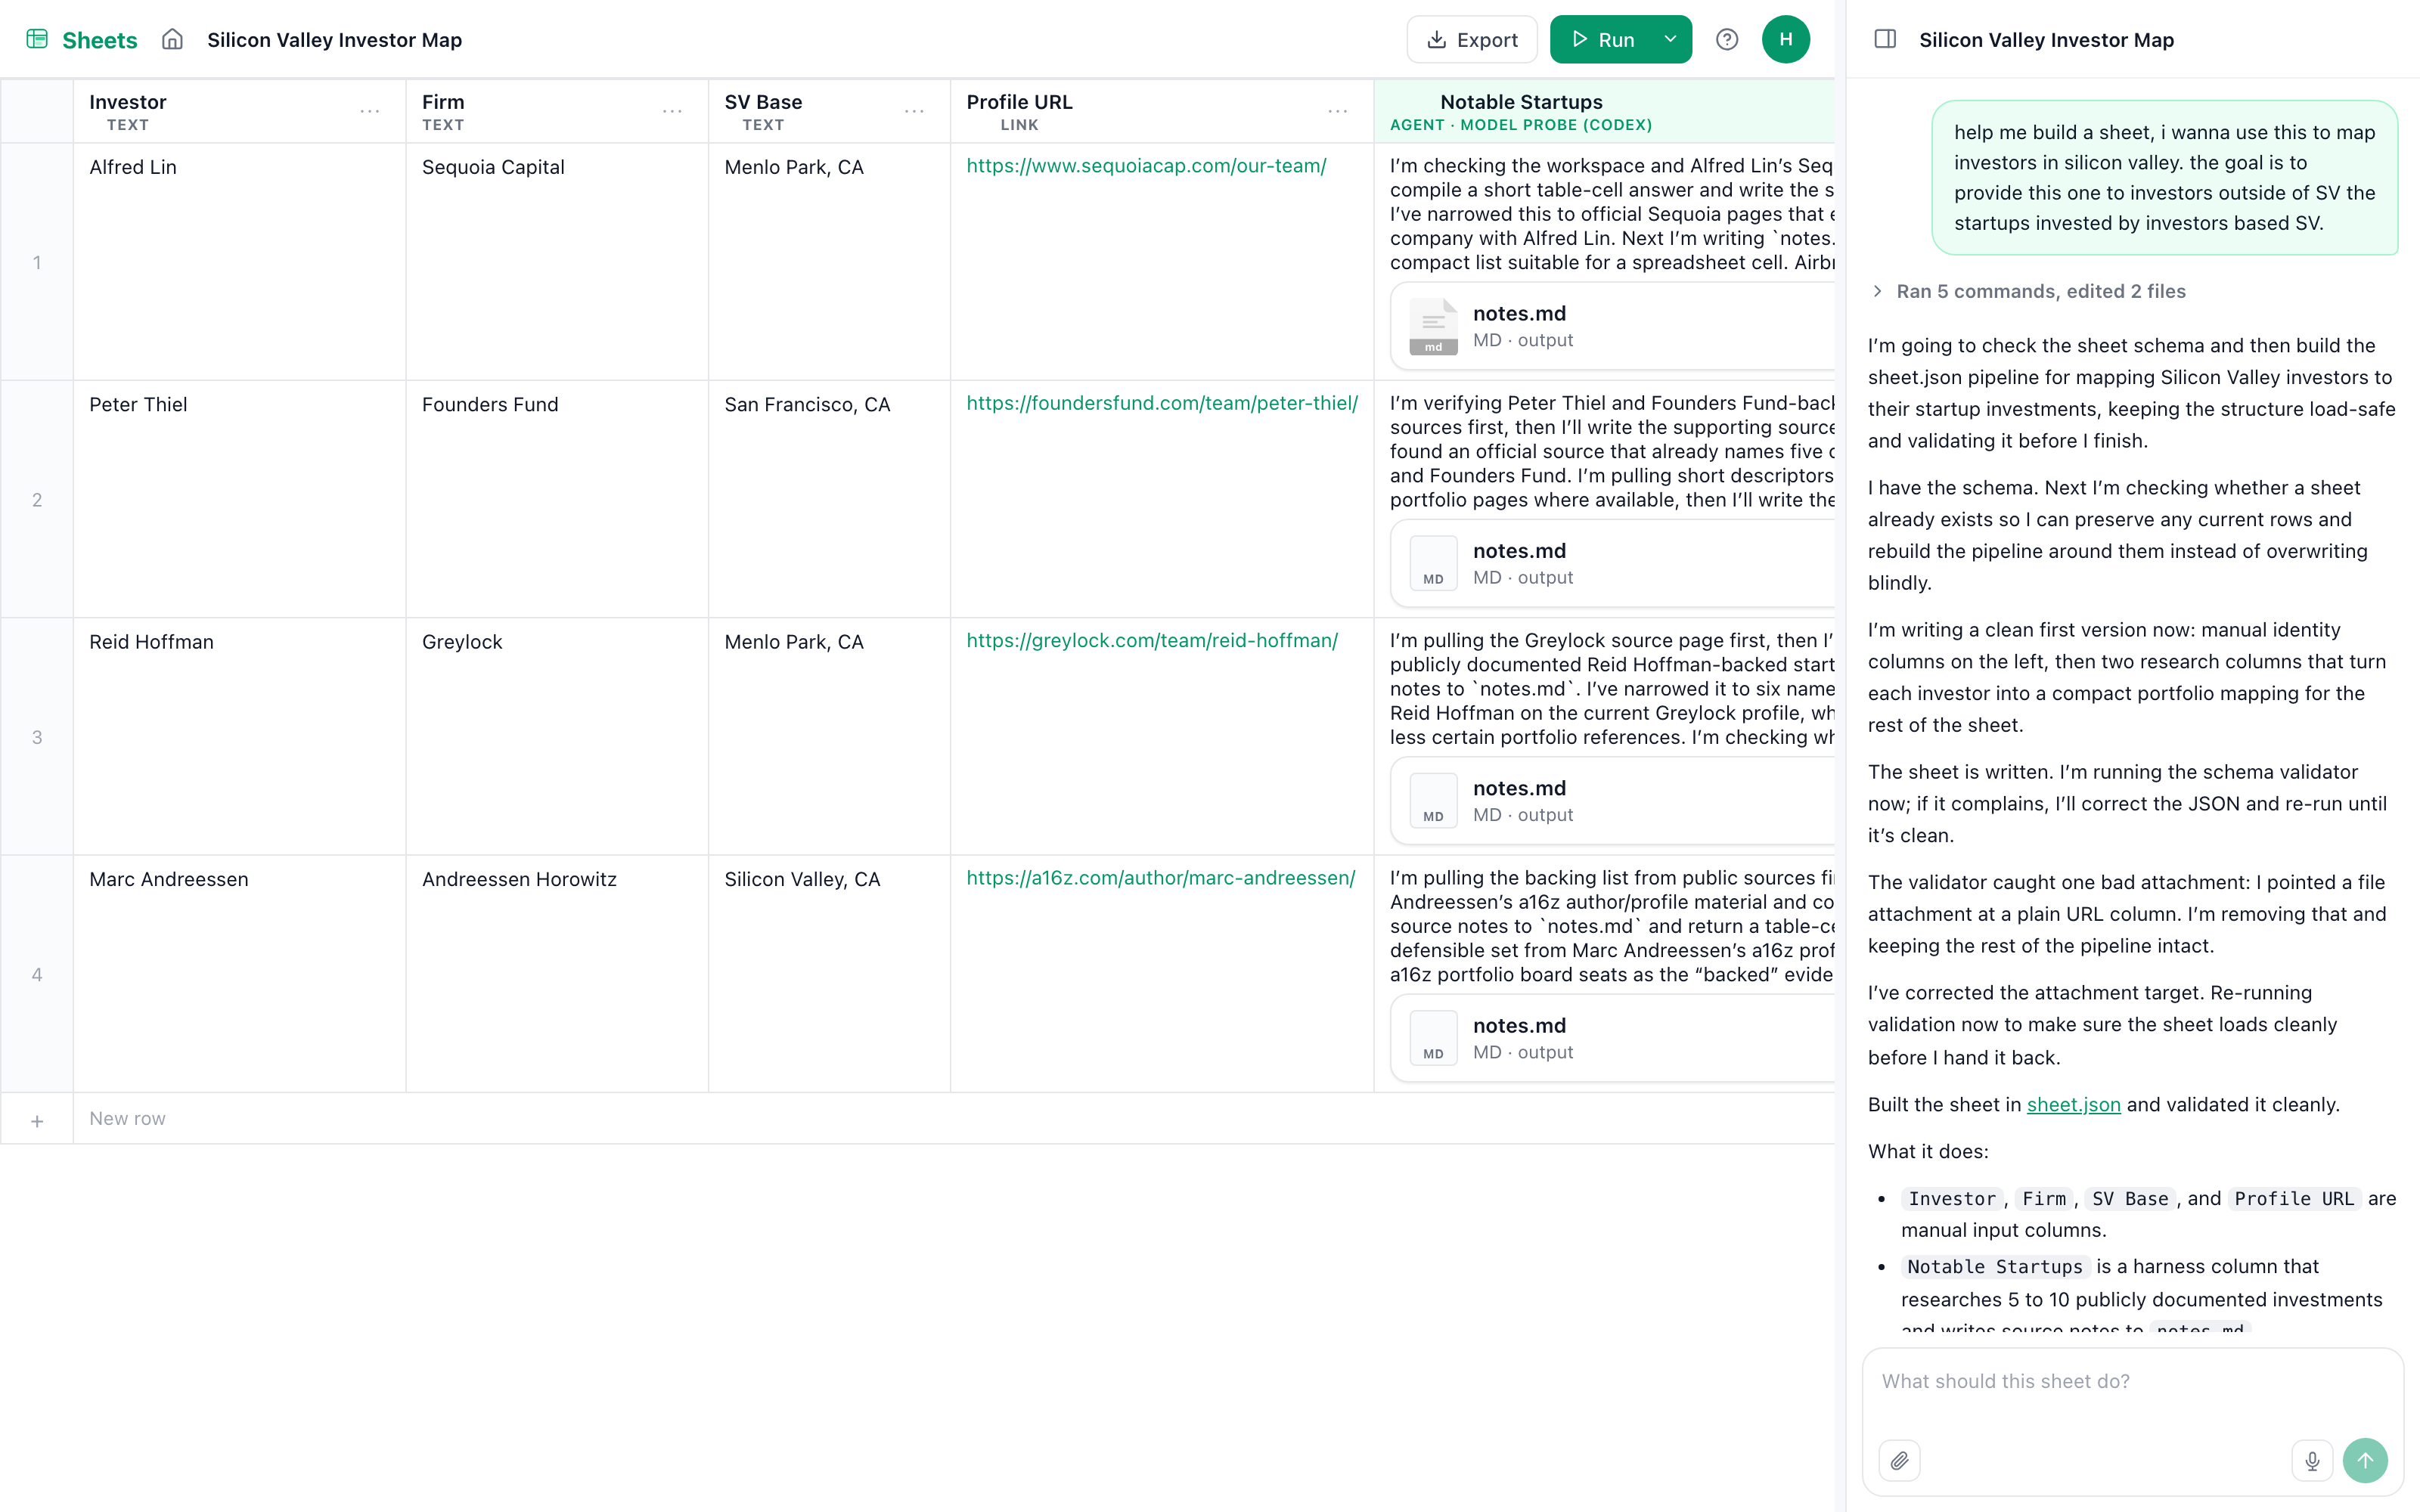Open notes.md file in Marc Andreessen row
2420x1512 pixels.
[1612, 1038]
